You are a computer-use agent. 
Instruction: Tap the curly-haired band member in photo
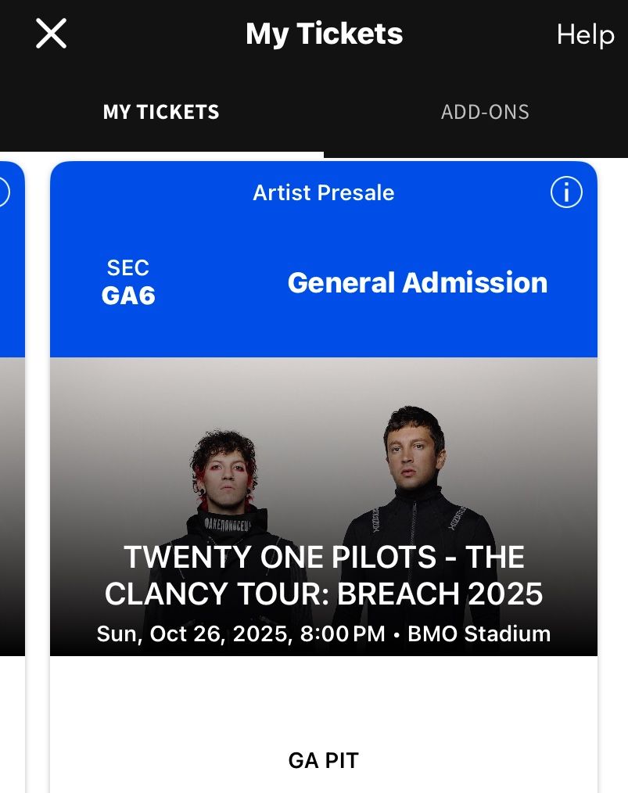[x=228, y=477]
